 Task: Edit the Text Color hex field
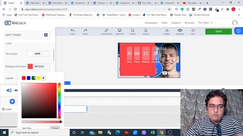[x=41, y=54]
